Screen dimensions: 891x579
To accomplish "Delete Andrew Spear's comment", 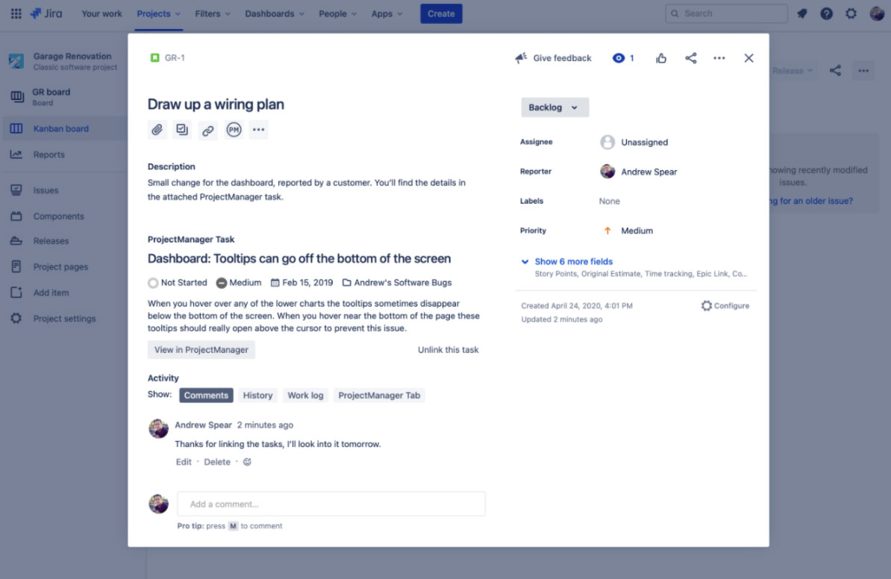I will point(217,462).
